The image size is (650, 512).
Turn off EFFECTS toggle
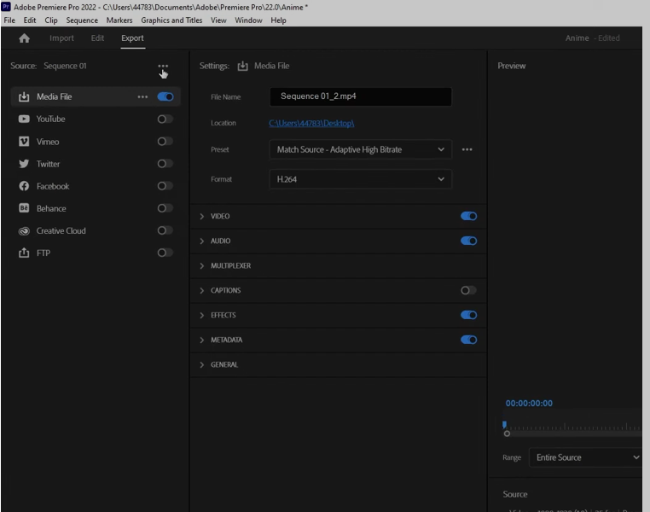click(469, 315)
